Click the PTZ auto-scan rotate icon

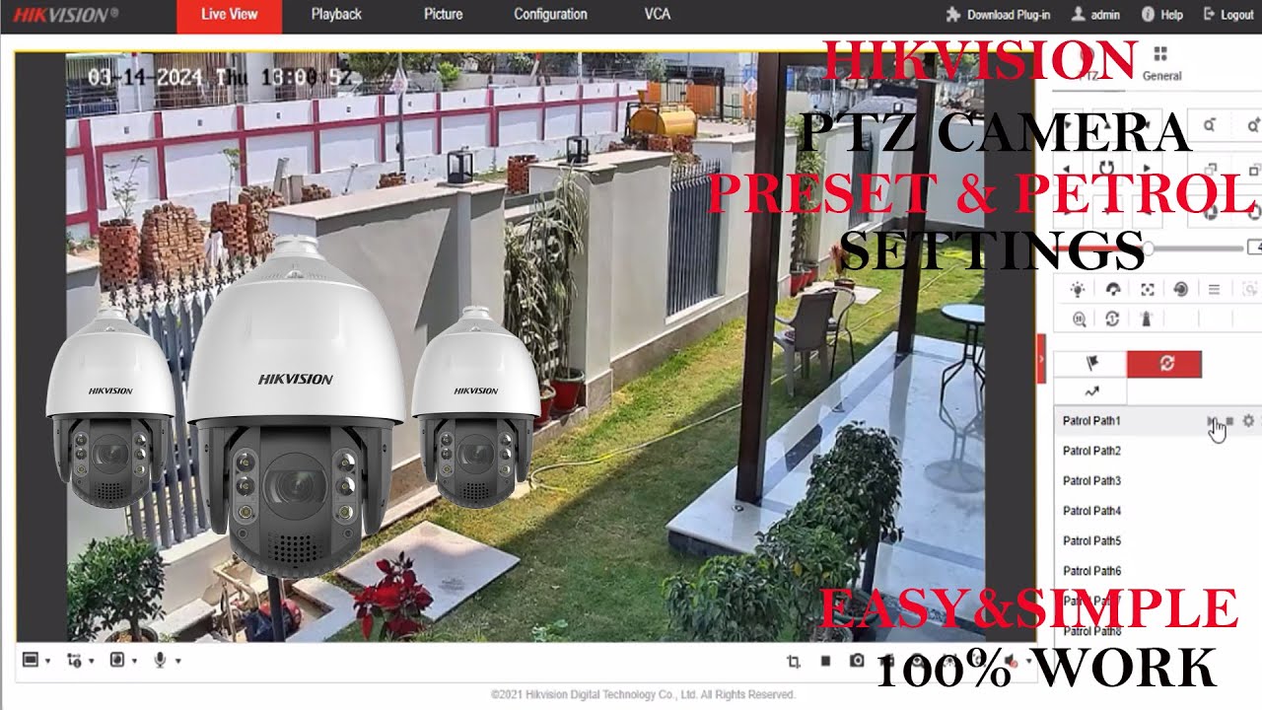pyautogui.click(x=1106, y=170)
